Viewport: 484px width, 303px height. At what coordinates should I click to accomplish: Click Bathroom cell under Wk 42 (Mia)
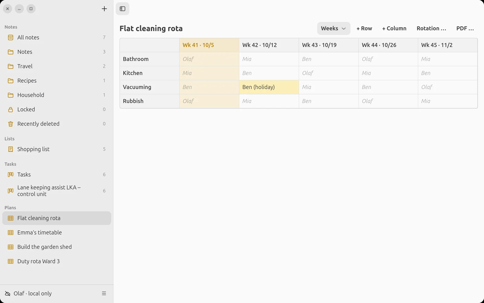click(269, 59)
